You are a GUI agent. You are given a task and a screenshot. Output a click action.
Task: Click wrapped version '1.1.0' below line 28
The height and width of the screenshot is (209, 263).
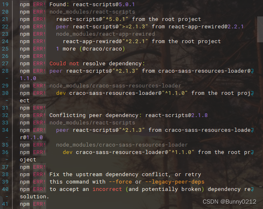pos(28,78)
